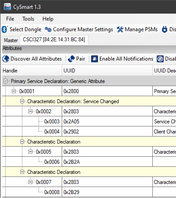
Task: Click the Configure Master Settings gears icon
Action: tap(48, 29)
